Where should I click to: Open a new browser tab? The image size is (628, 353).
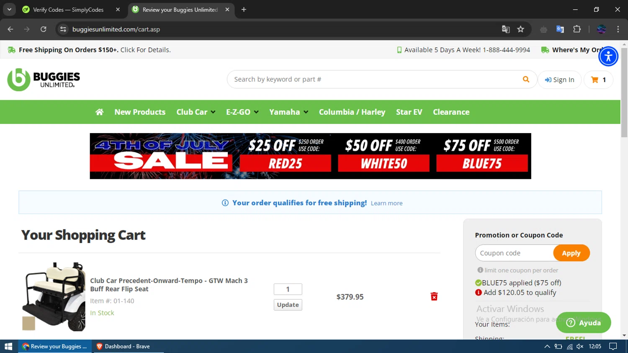point(244,10)
